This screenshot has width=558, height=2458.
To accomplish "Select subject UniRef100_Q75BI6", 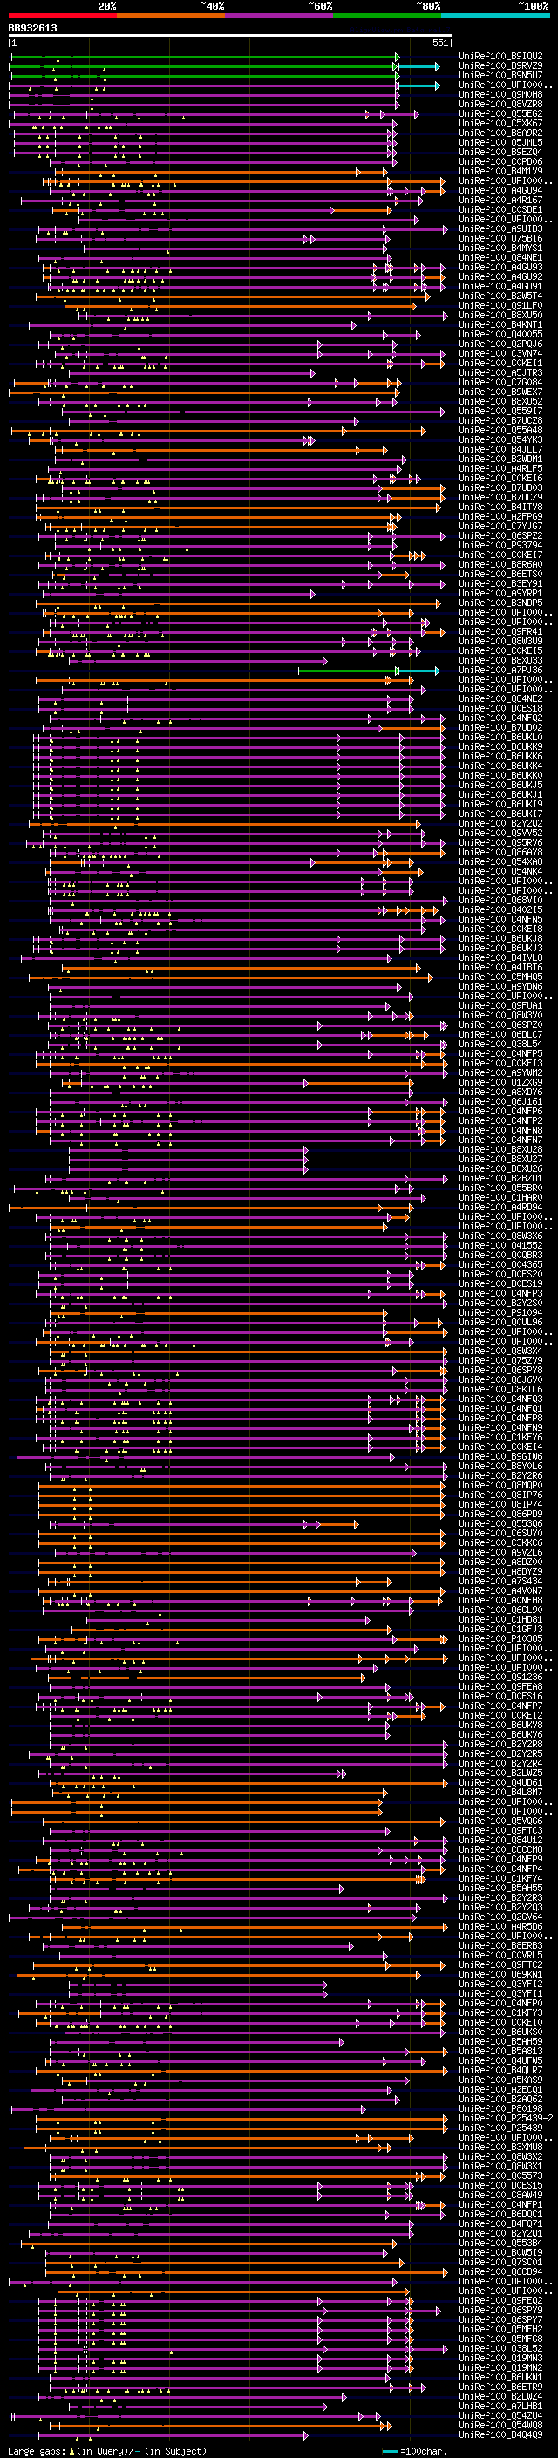I will click(500, 239).
